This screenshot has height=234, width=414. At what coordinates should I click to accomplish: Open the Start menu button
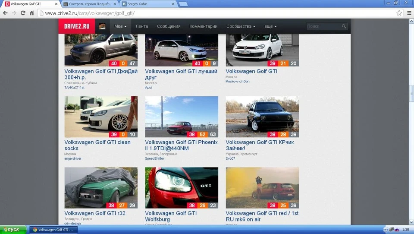(x=13, y=230)
